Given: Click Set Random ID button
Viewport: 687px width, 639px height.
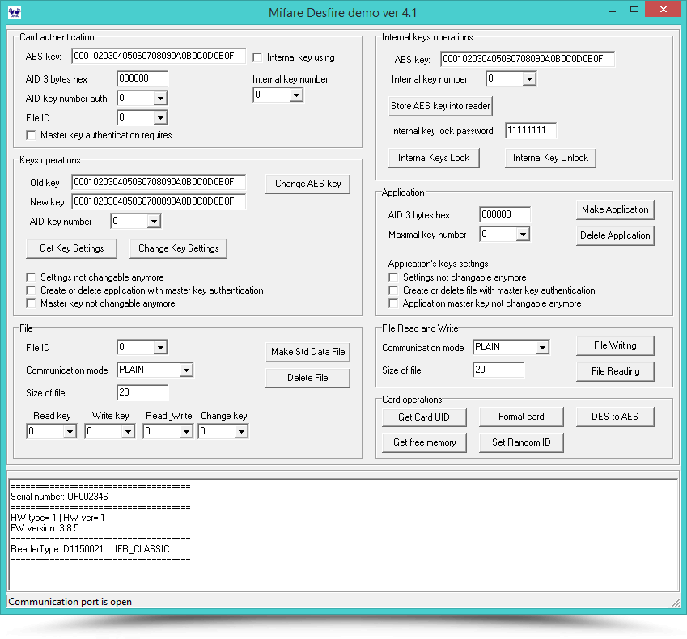Looking at the screenshot, I should pyautogui.click(x=521, y=442).
